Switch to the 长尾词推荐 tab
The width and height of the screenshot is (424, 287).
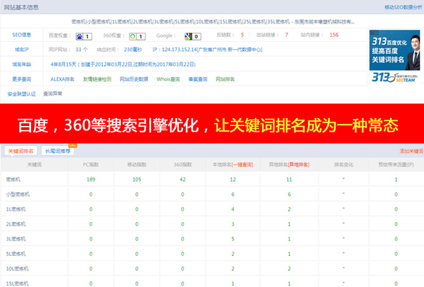pyautogui.click(x=57, y=151)
